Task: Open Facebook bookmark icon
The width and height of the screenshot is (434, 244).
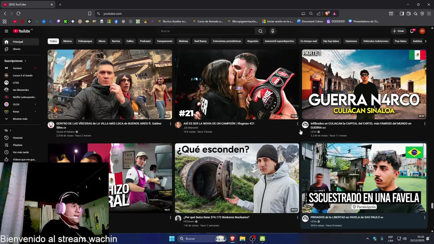Action: coord(116,21)
